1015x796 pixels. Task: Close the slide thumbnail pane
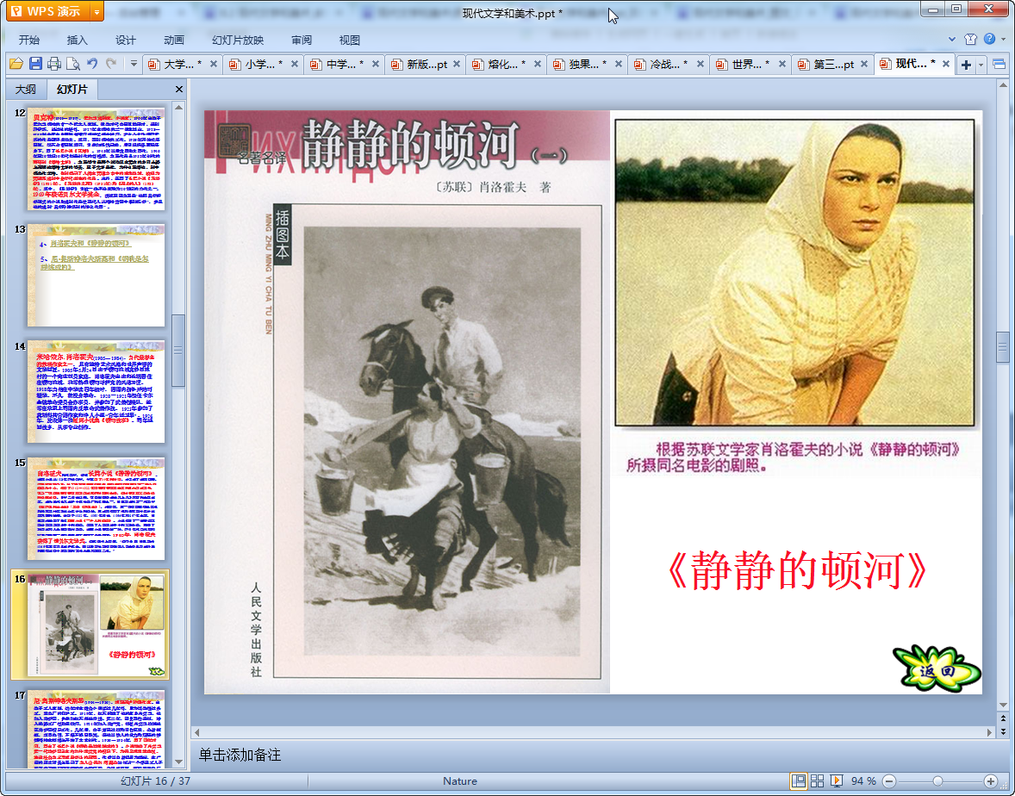pyautogui.click(x=179, y=90)
